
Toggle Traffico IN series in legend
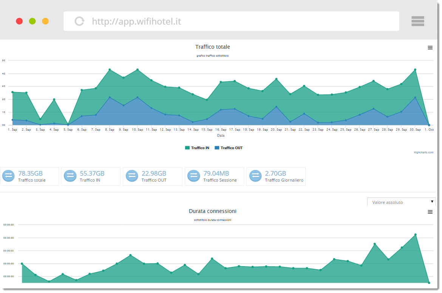pos(200,148)
